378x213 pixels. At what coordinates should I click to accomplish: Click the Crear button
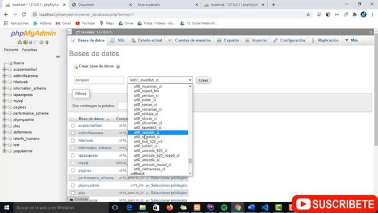pos(203,80)
